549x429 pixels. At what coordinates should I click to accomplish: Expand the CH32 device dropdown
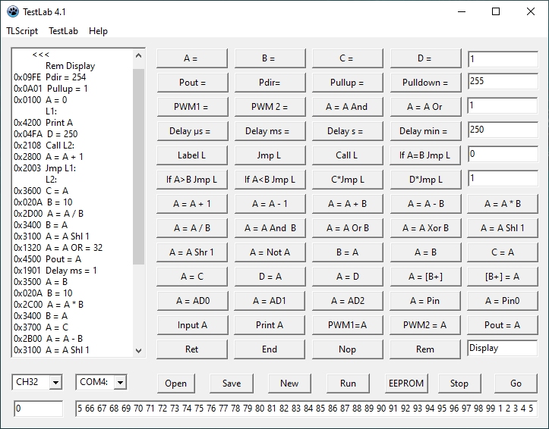coord(55,383)
